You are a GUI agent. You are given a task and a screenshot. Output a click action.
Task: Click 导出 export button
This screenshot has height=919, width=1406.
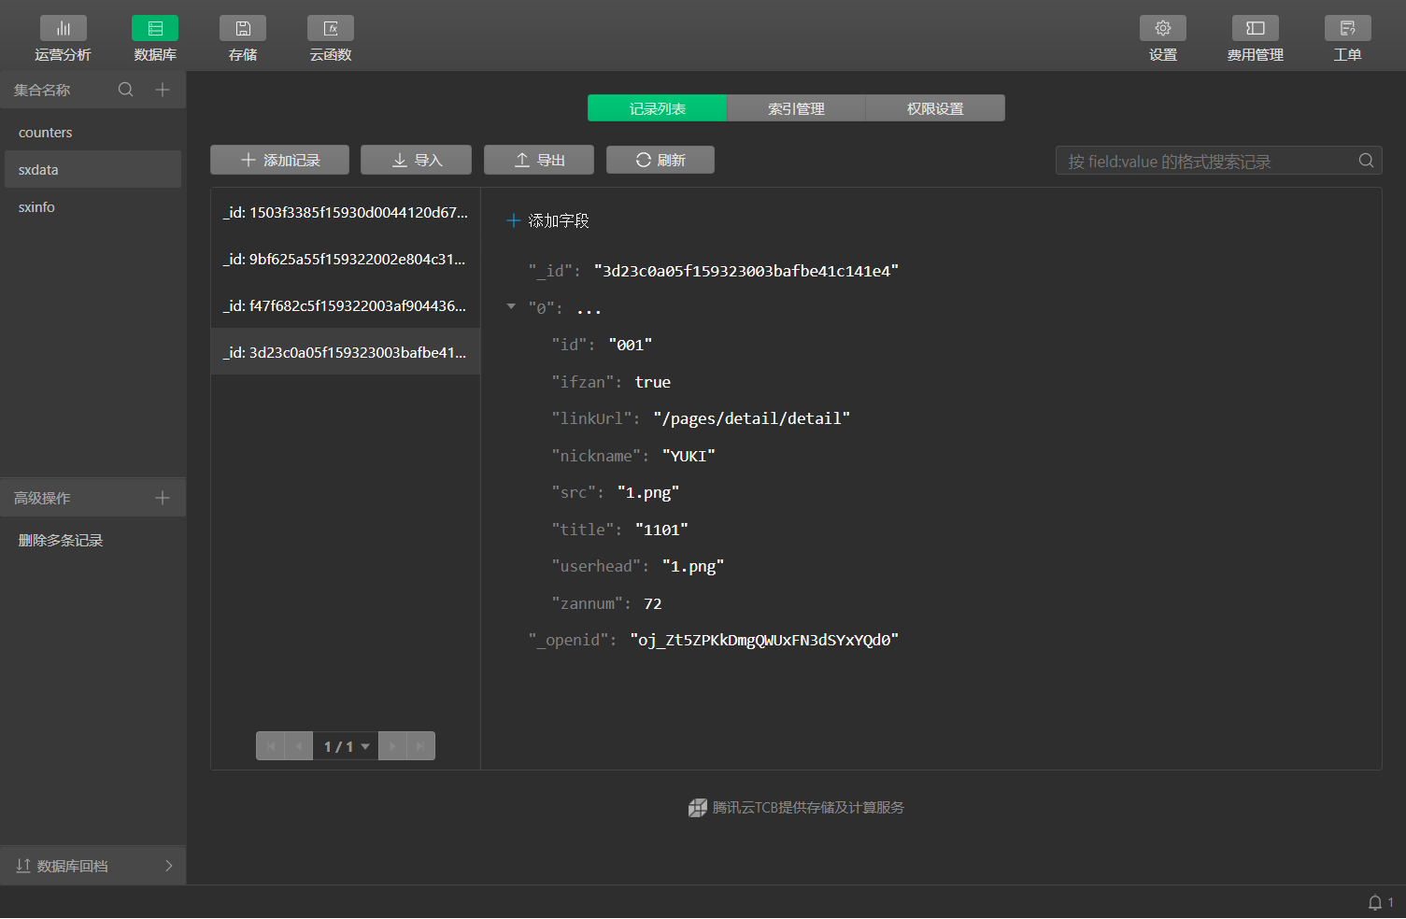[539, 160]
